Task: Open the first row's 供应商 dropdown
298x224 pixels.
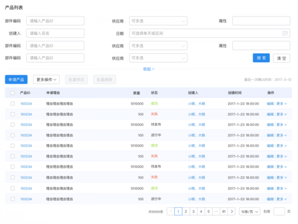Action: [158, 21]
